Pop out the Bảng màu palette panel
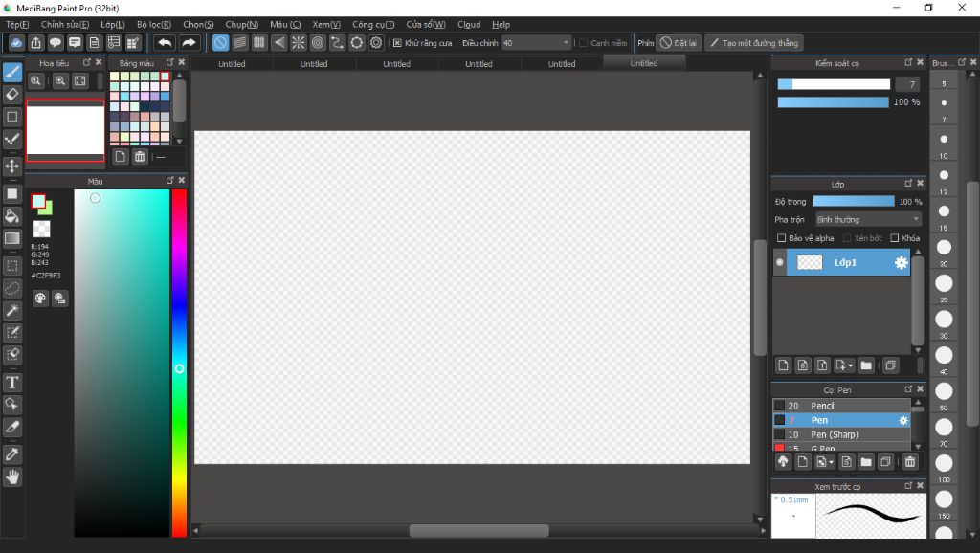Image resolution: width=980 pixels, height=553 pixels. point(169,62)
